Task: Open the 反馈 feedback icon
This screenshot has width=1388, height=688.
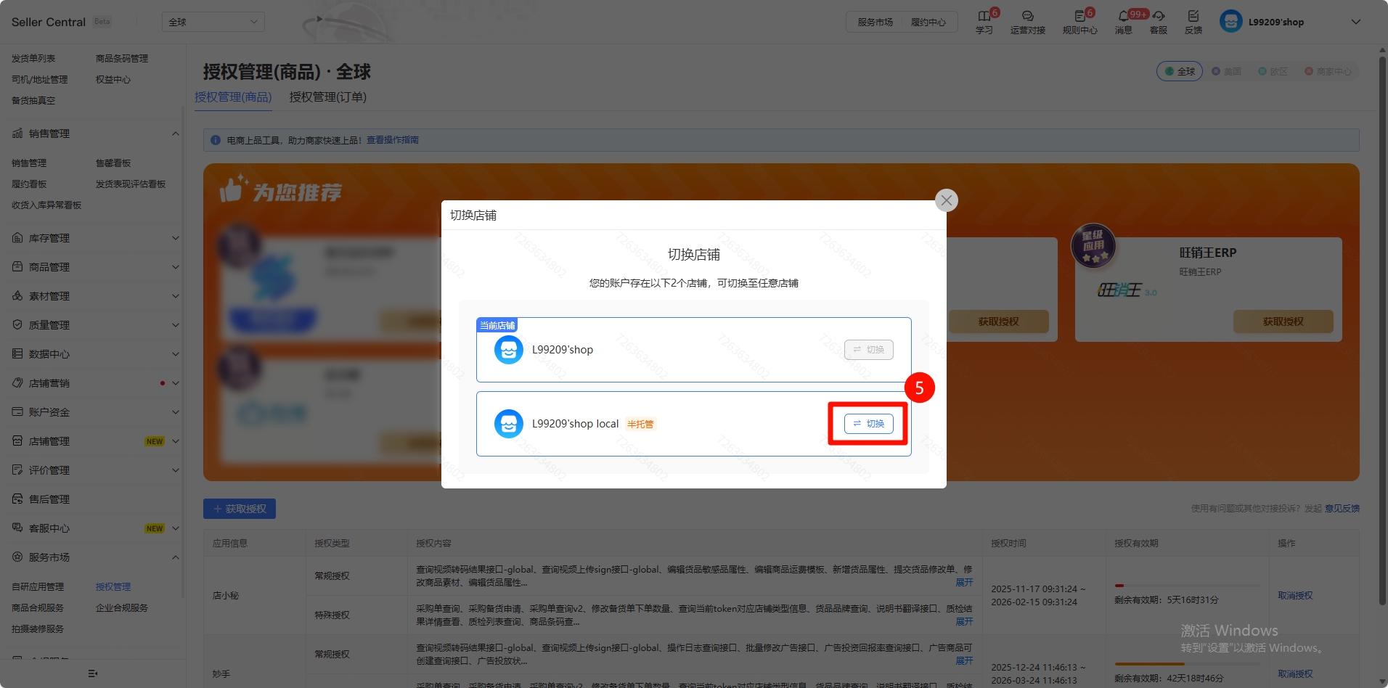Action: click(1193, 17)
